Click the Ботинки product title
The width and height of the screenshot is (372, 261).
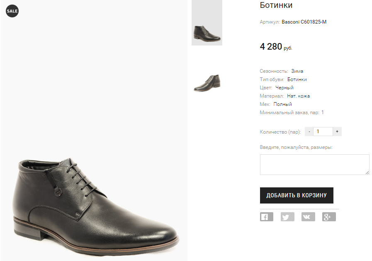[276, 5]
